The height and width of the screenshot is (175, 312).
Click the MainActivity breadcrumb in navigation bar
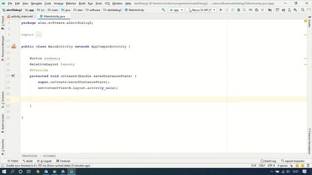(x=135, y=10)
